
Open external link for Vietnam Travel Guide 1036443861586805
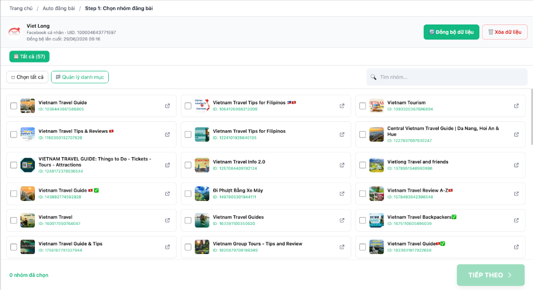tap(168, 106)
